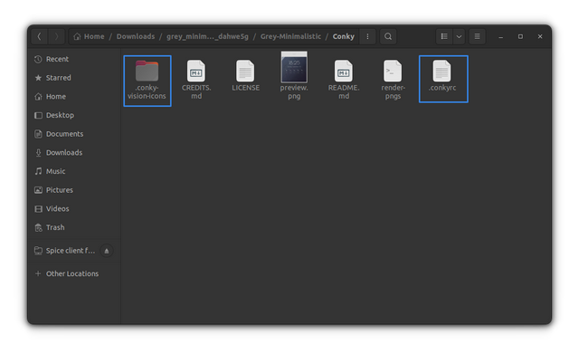Click Grey-Minimalistic in the path bar
This screenshot has height=354, width=579.
coord(290,36)
